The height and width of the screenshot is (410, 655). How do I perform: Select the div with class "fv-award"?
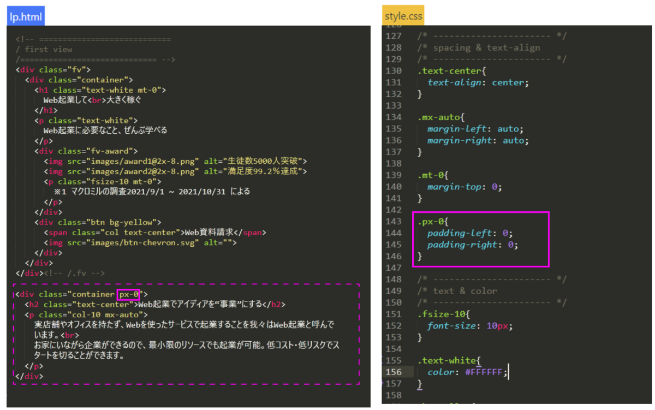pos(86,151)
